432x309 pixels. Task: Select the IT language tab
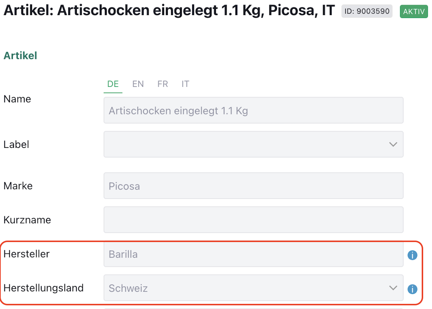(x=185, y=84)
